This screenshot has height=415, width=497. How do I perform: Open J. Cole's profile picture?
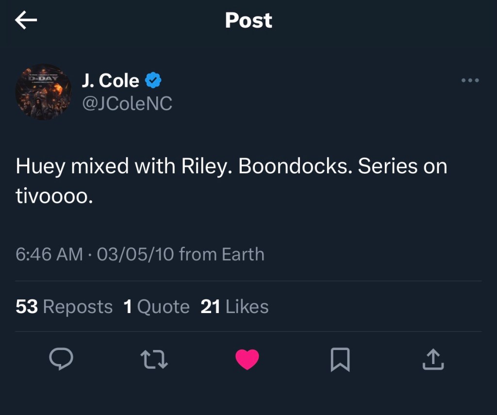tap(43, 92)
